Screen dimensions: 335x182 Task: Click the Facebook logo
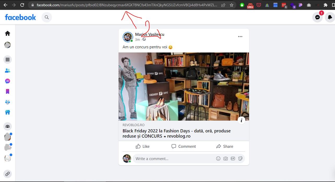(20, 17)
